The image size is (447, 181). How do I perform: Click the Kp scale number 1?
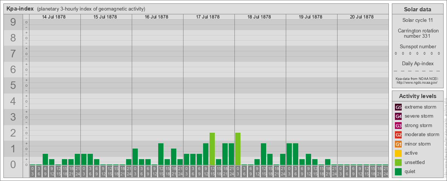[13, 149]
